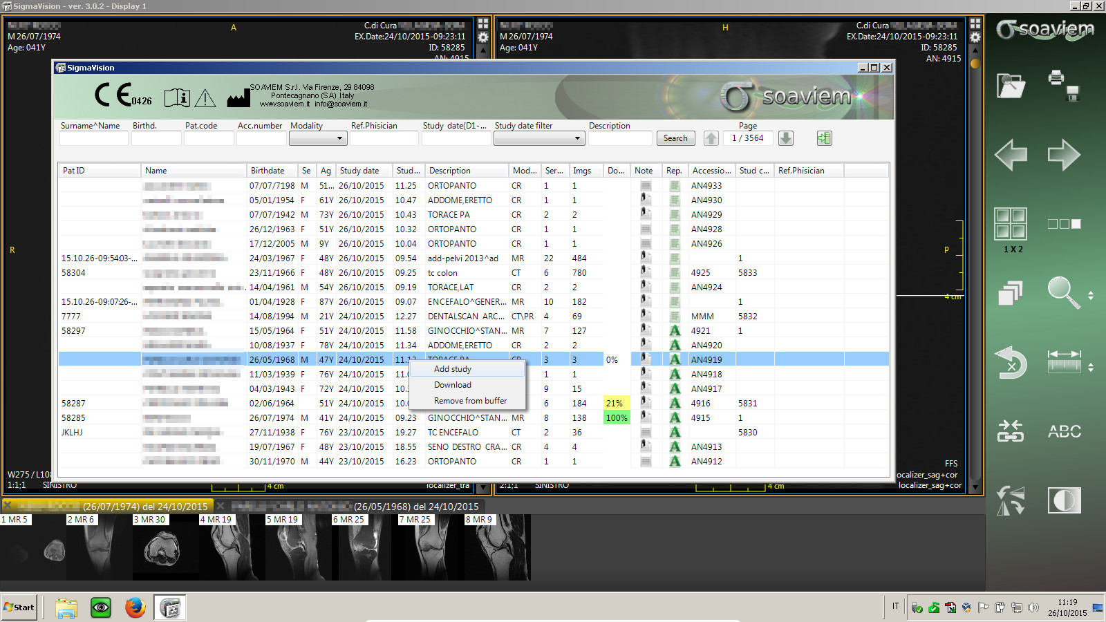Click the add column green plus icon

(x=824, y=138)
